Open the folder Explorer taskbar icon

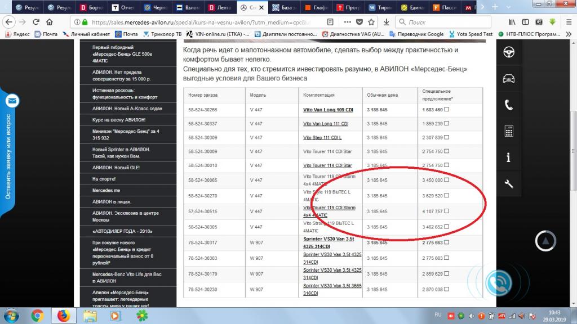90,316
